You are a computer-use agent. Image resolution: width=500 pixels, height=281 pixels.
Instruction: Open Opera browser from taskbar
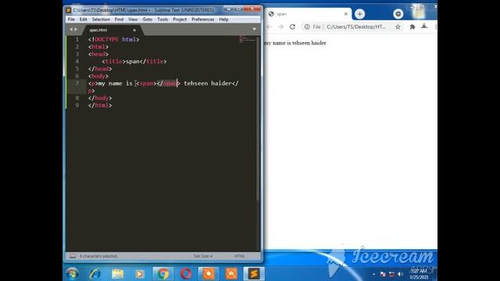(x=186, y=274)
